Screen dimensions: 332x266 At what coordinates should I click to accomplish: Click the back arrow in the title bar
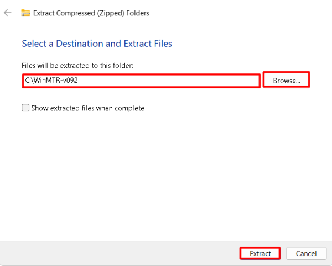click(8, 13)
